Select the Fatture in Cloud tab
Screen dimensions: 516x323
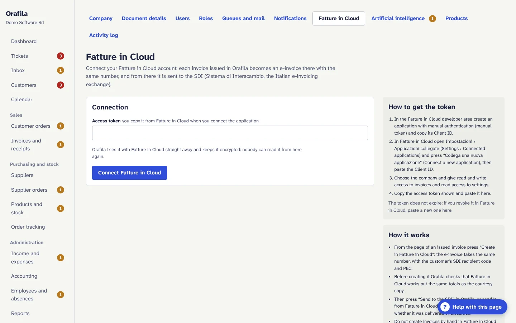tap(339, 18)
